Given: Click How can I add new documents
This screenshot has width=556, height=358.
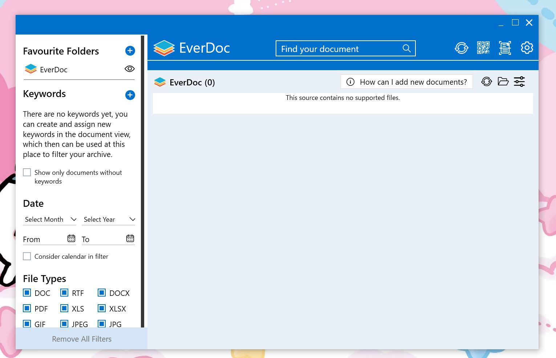Looking at the screenshot, I should [x=407, y=82].
